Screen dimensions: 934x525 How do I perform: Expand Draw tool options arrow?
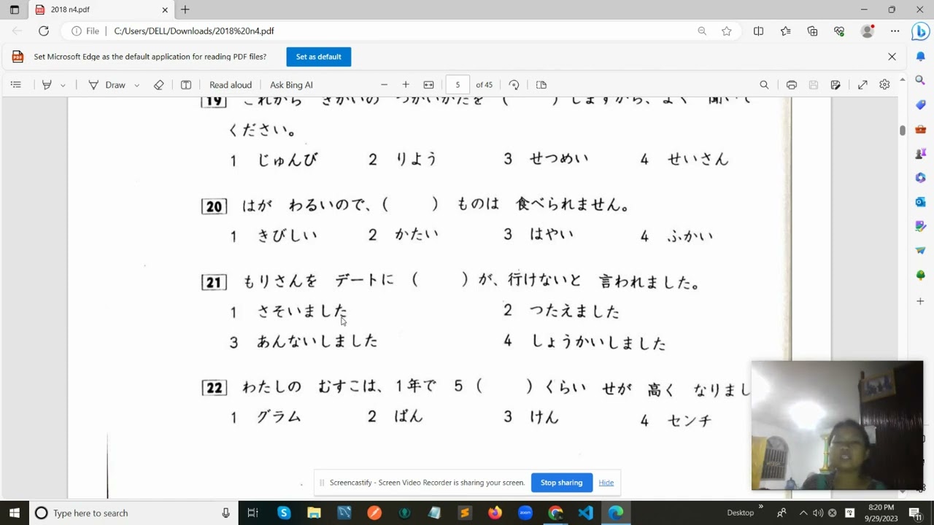click(136, 85)
